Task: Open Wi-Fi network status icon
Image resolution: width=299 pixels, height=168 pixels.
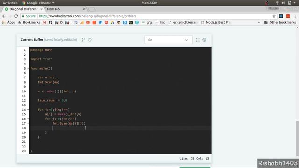Action: click(277, 3)
